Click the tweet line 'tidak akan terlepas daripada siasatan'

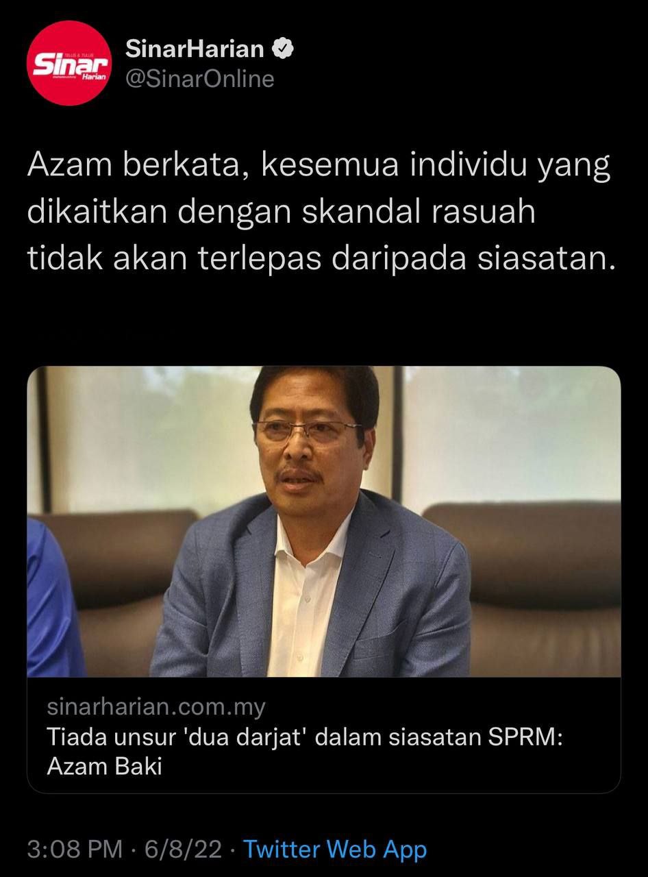coord(318,259)
